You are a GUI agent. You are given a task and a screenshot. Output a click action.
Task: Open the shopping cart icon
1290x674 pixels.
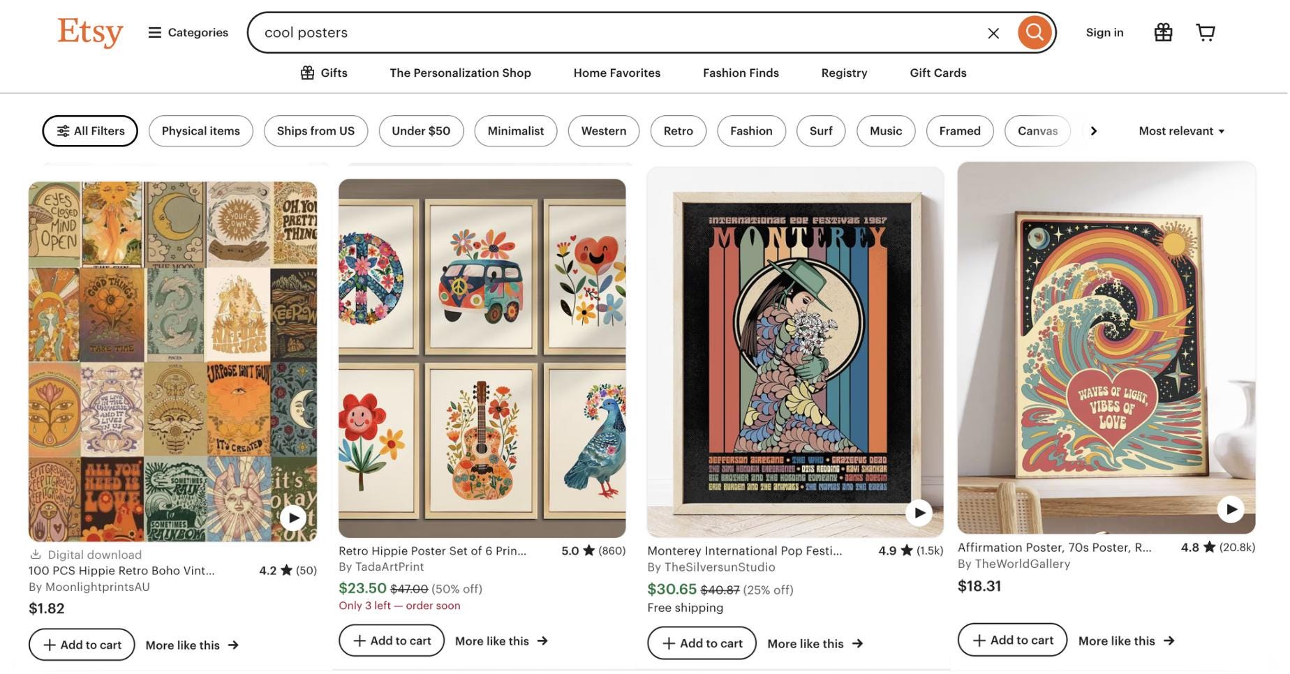[x=1206, y=32]
